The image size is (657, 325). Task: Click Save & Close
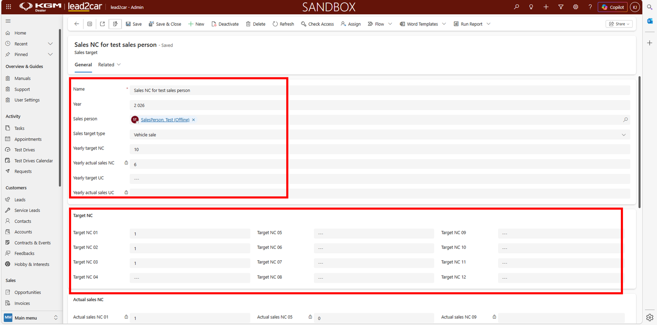[165, 24]
